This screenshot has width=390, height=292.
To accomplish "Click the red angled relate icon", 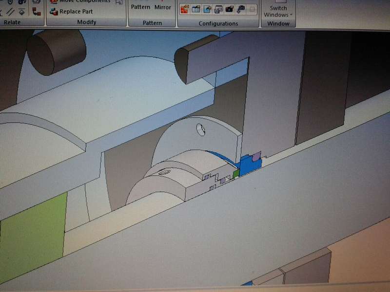I will pos(37,11).
